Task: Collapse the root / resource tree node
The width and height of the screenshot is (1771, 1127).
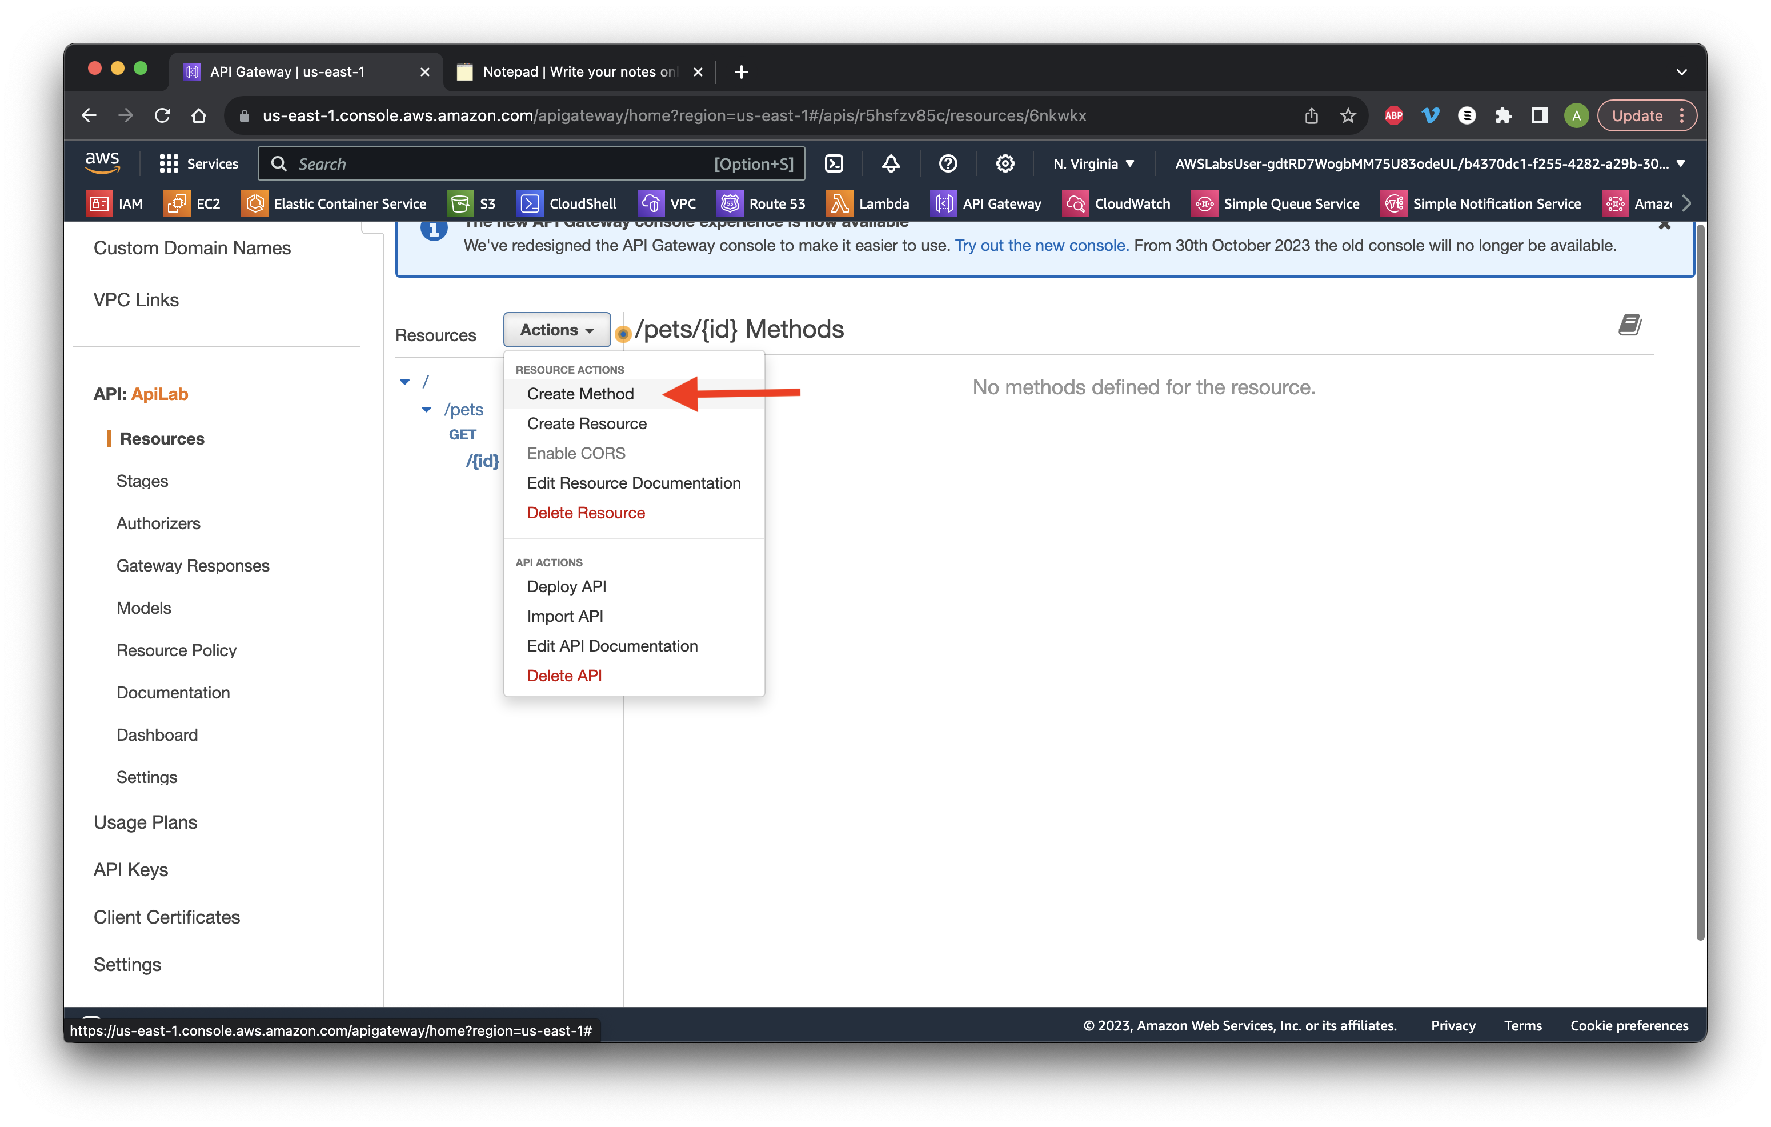Action: [404, 382]
